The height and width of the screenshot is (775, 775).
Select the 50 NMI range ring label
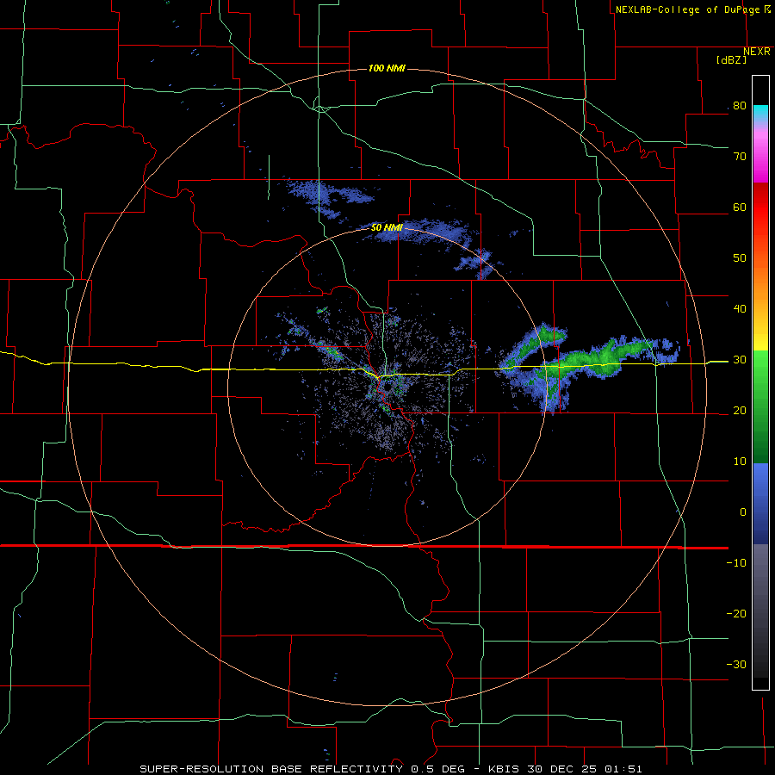387,227
